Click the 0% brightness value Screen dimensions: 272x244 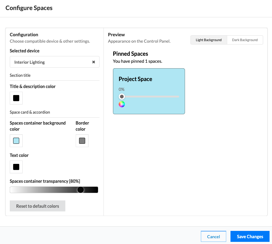click(121, 89)
